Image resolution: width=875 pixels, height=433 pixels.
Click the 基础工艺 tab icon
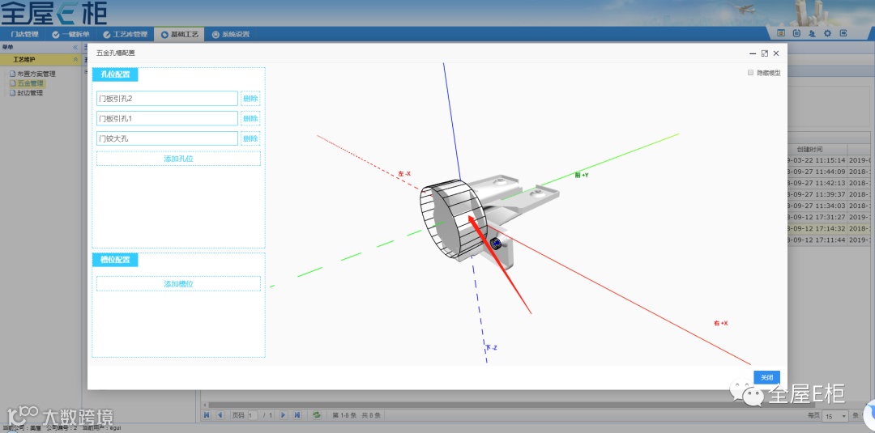164,35
